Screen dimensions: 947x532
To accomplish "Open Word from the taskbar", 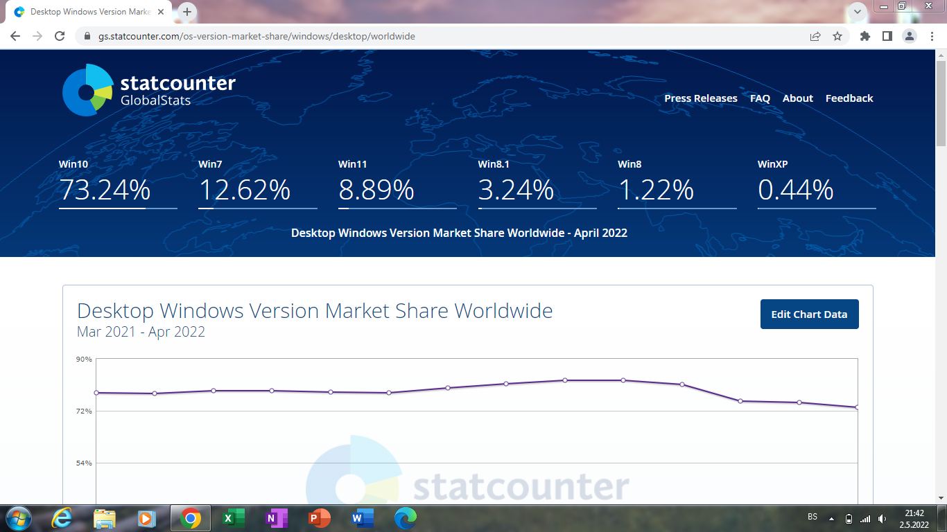I will 363,518.
